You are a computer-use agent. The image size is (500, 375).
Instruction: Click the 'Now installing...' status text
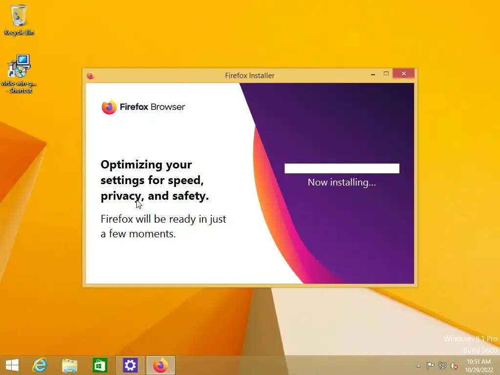(x=342, y=183)
